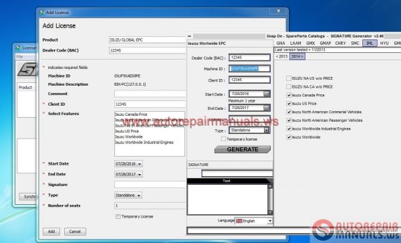Switch to the SMC tab
401x243 pixels.
pos(355,44)
